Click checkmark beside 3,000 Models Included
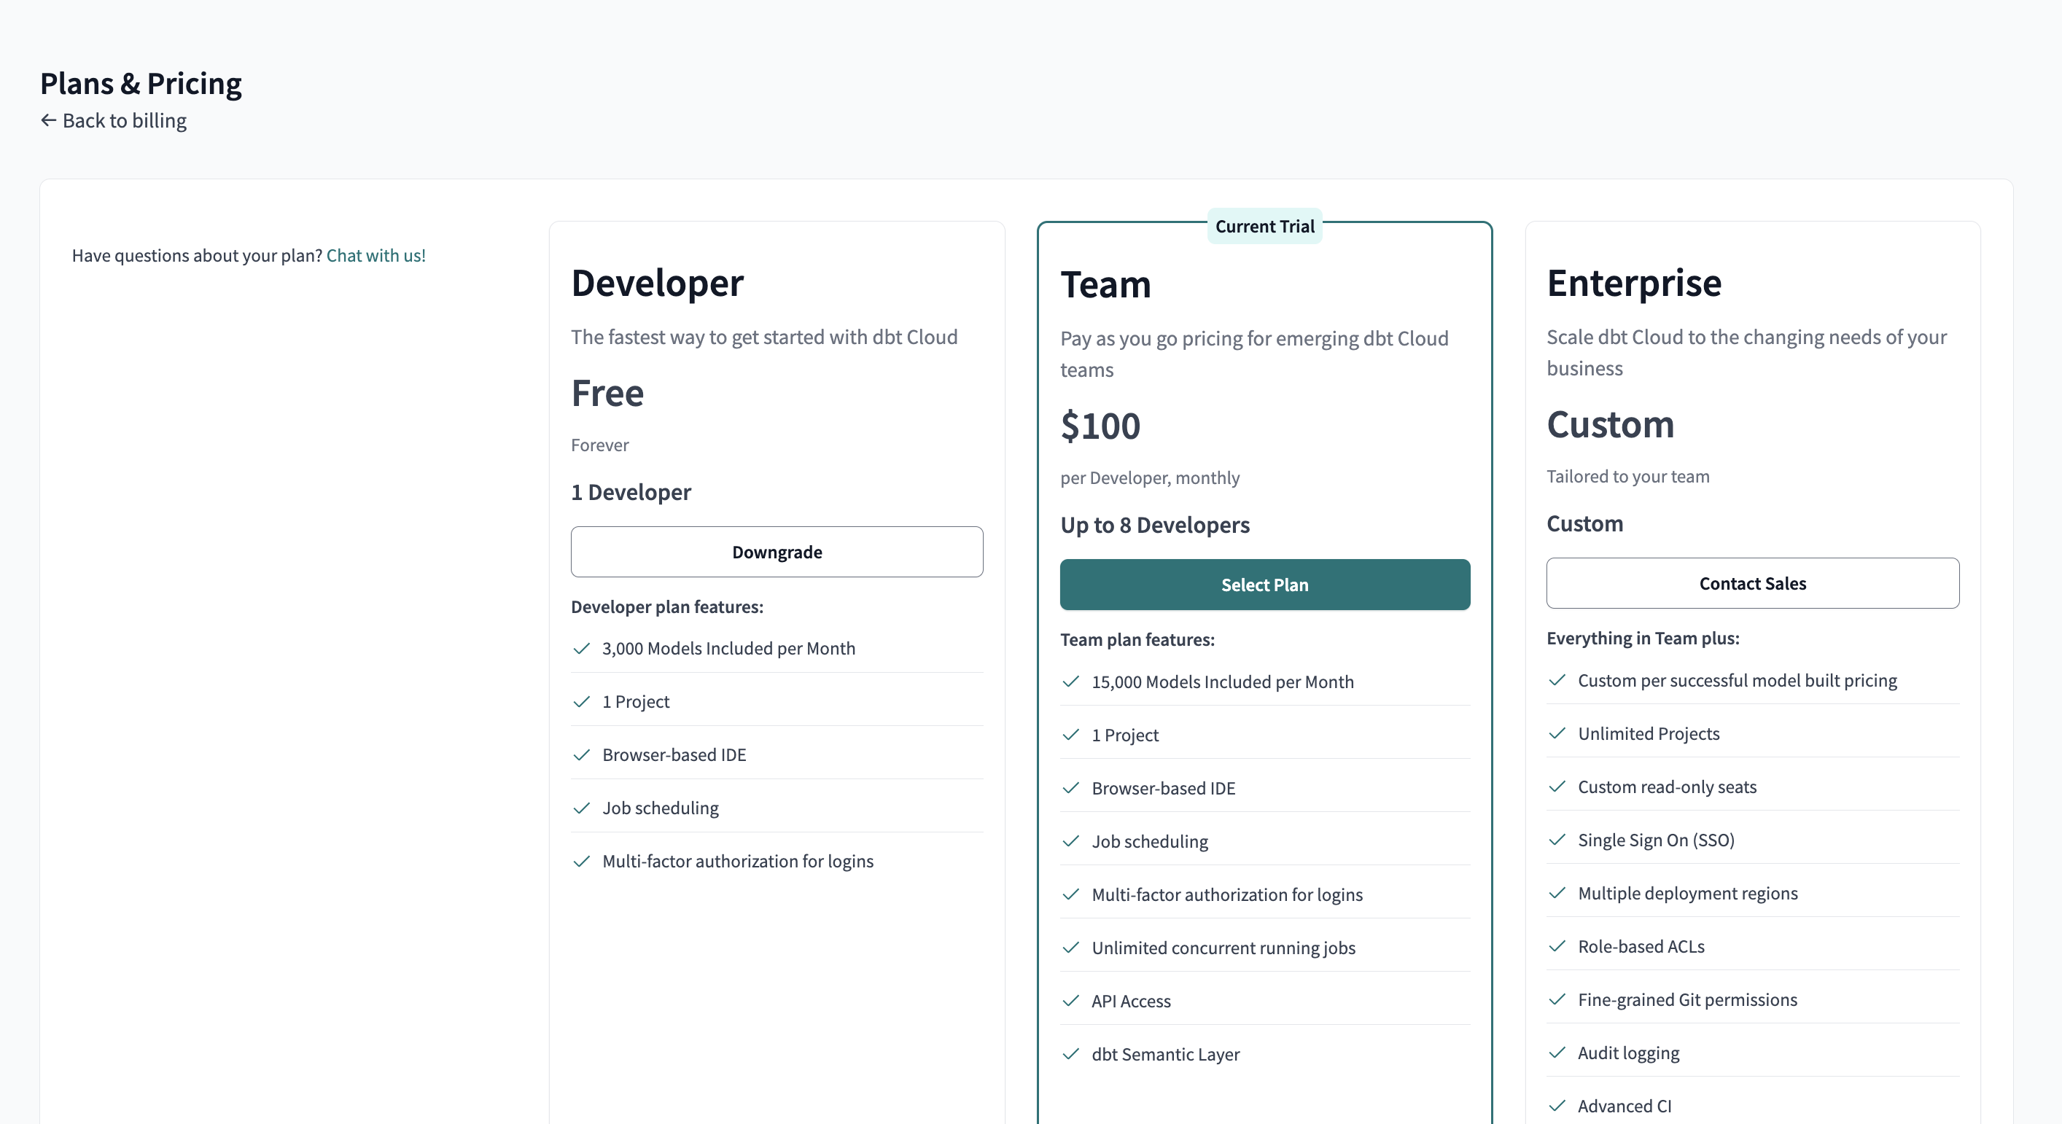2062x1124 pixels. tap(582, 648)
